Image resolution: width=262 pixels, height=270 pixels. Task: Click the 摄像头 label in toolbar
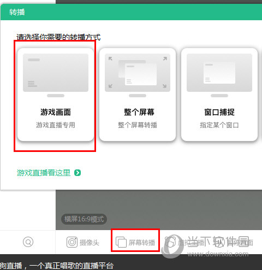[90, 243]
